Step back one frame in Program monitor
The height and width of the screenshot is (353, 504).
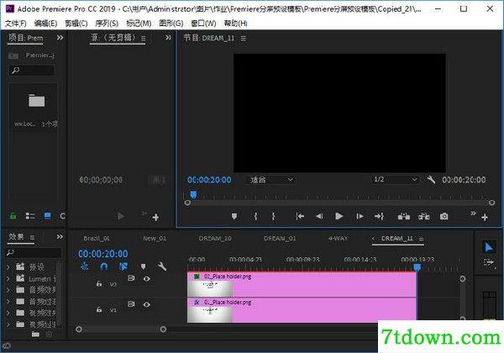pyautogui.click(x=319, y=216)
